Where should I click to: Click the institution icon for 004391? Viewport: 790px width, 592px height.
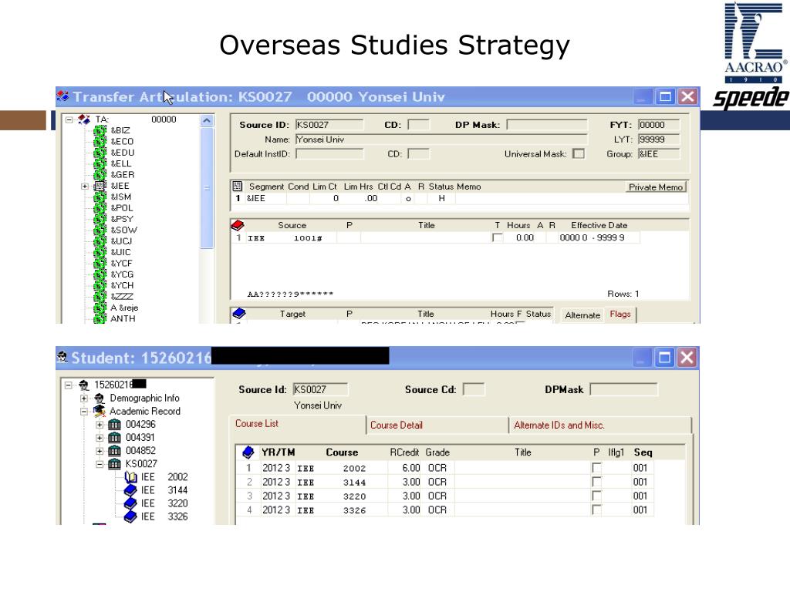click(114, 438)
